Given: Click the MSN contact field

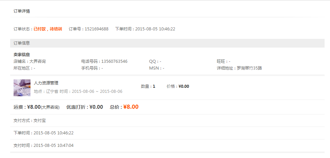Looking at the screenshot, I should coord(157,68).
